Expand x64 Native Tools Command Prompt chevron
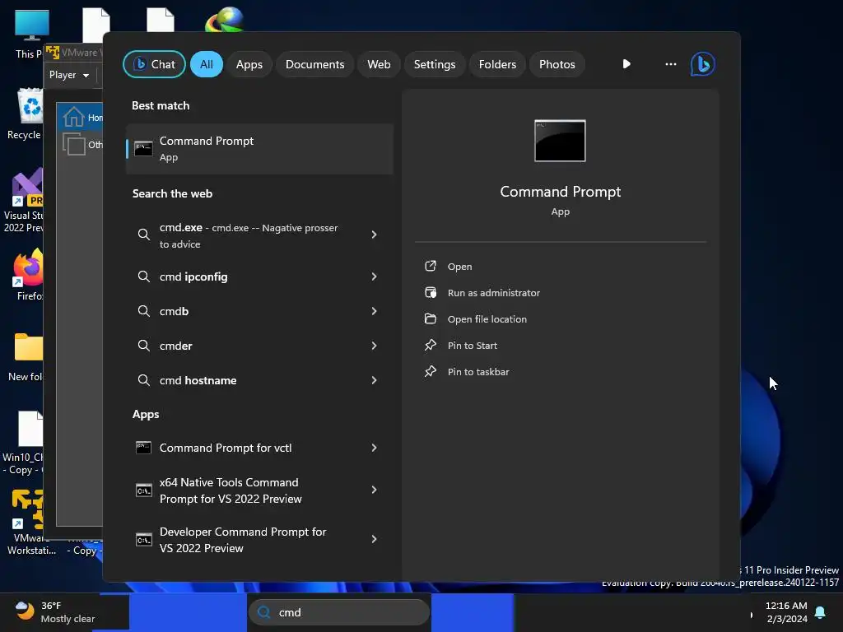 pos(375,490)
